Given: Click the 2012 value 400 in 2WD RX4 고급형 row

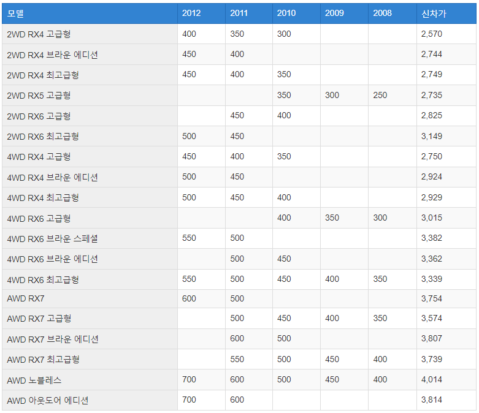Looking at the screenshot, I should 189,34.
